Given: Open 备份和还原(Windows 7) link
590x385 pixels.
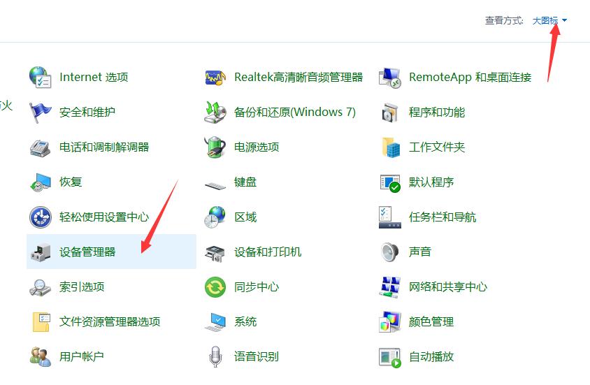Looking at the screenshot, I should (294, 112).
